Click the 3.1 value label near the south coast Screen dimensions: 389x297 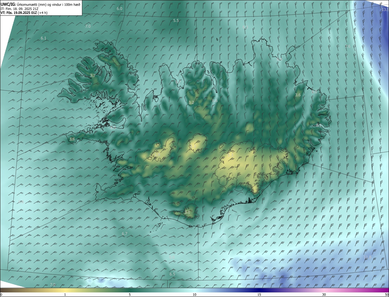[187, 212]
